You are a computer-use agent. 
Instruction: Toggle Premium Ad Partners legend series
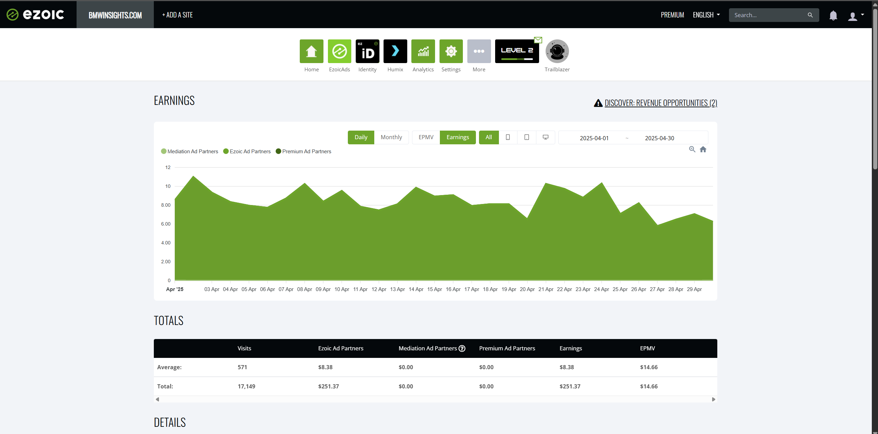pos(304,151)
